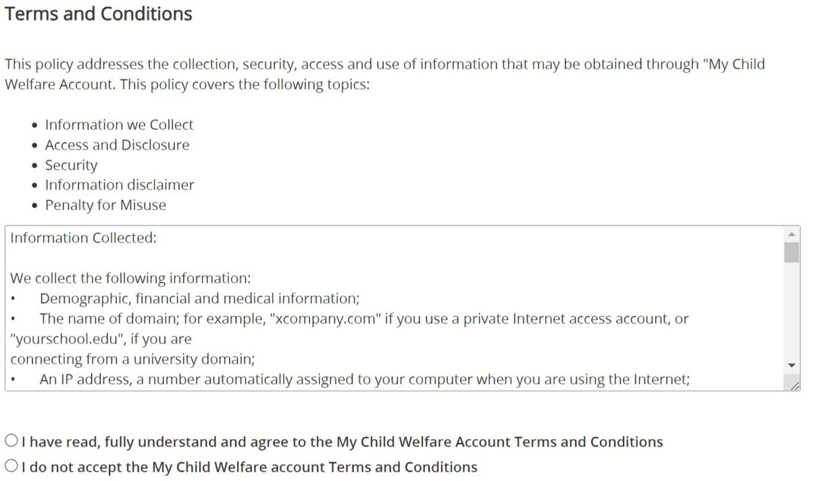Click the "Information Collected:" line in terms box
The image size is (814, 481).
[83, 238]
